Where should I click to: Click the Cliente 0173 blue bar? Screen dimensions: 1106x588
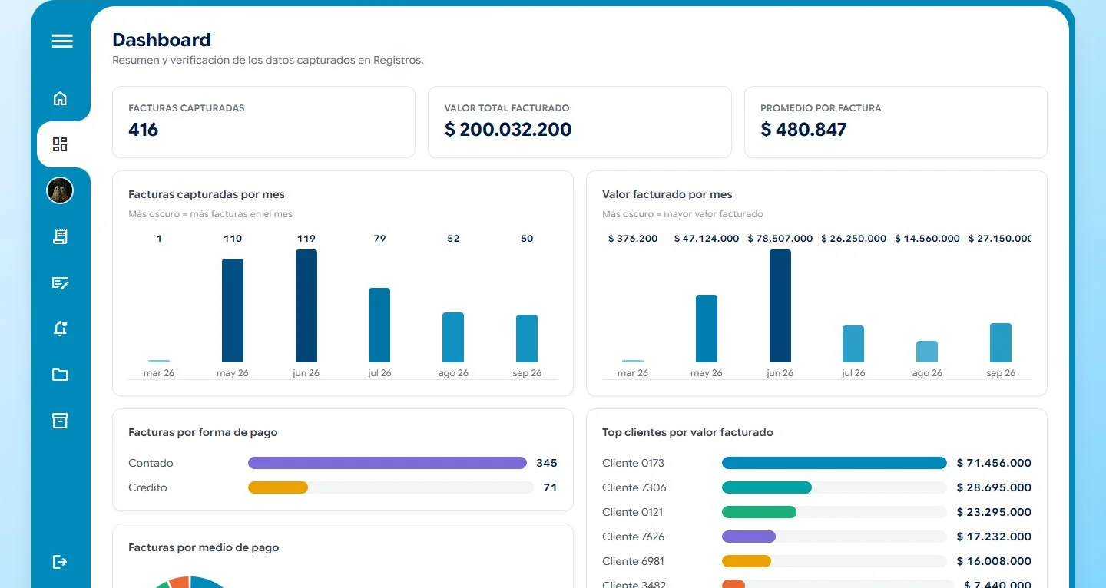click(x=834, y=463)
